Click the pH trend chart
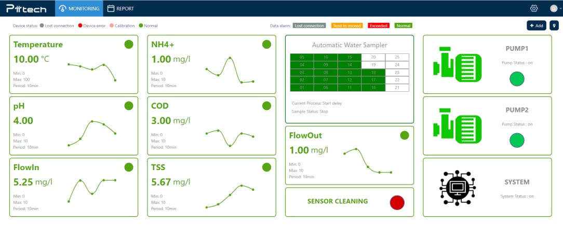The height and width of the screenshot is (252, 563). (92, 133)
